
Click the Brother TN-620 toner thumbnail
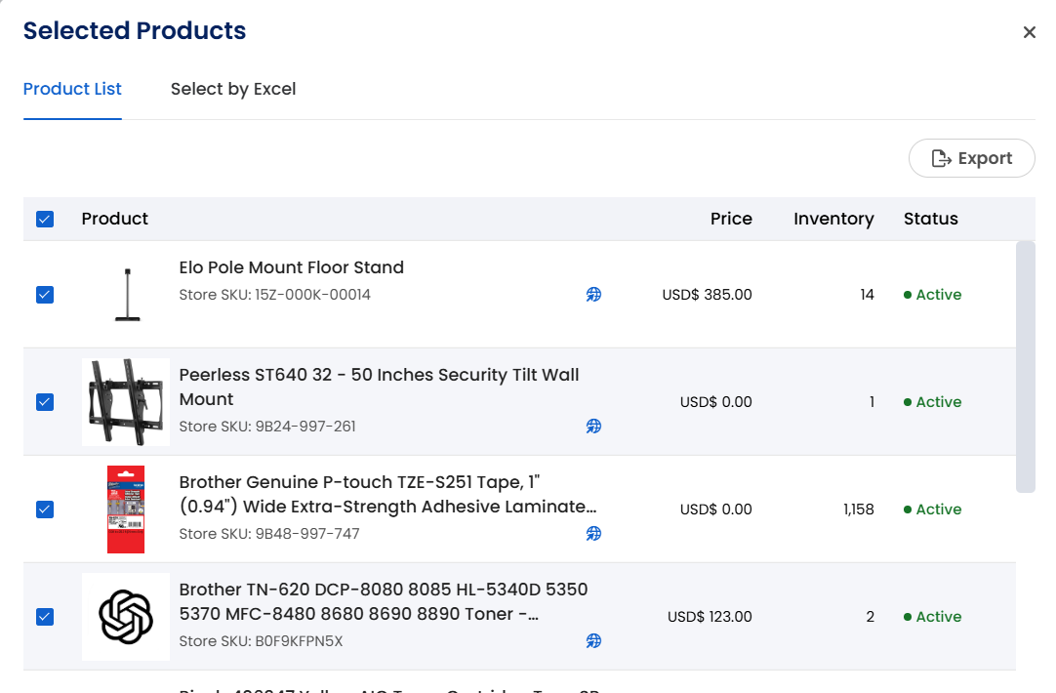click(x=126, y=617)
